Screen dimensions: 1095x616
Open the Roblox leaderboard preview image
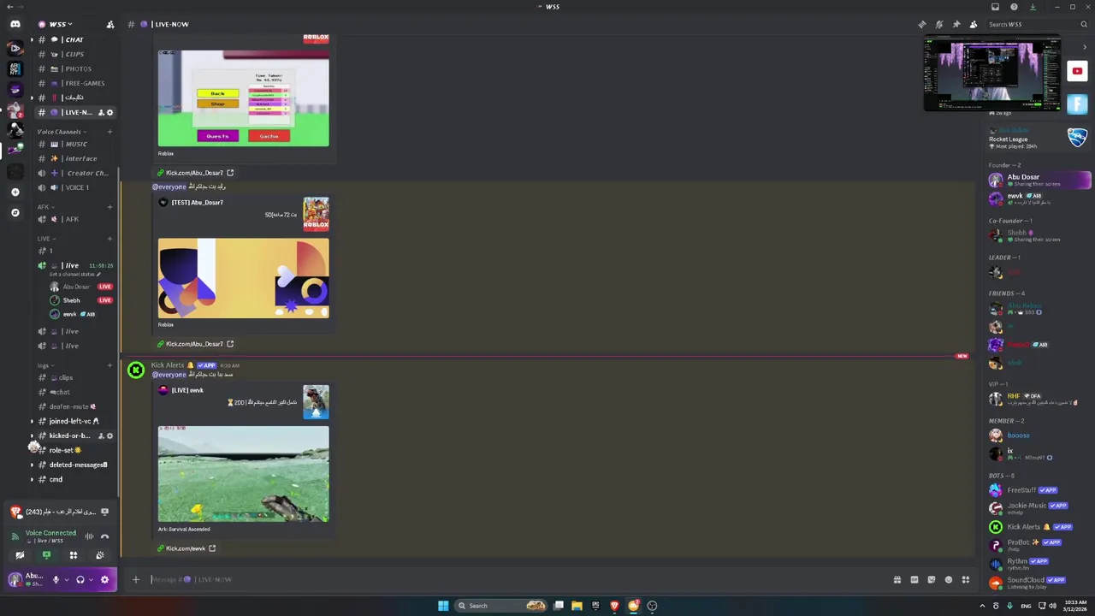click(x=243, y=98)
